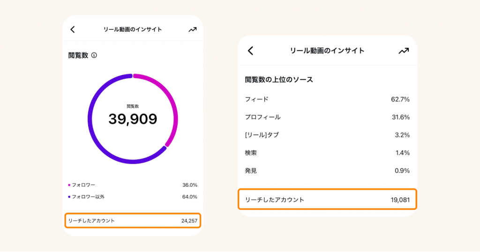
Task: Click the 閲覧数の上位のソース heading
Action: pos(279,80)
